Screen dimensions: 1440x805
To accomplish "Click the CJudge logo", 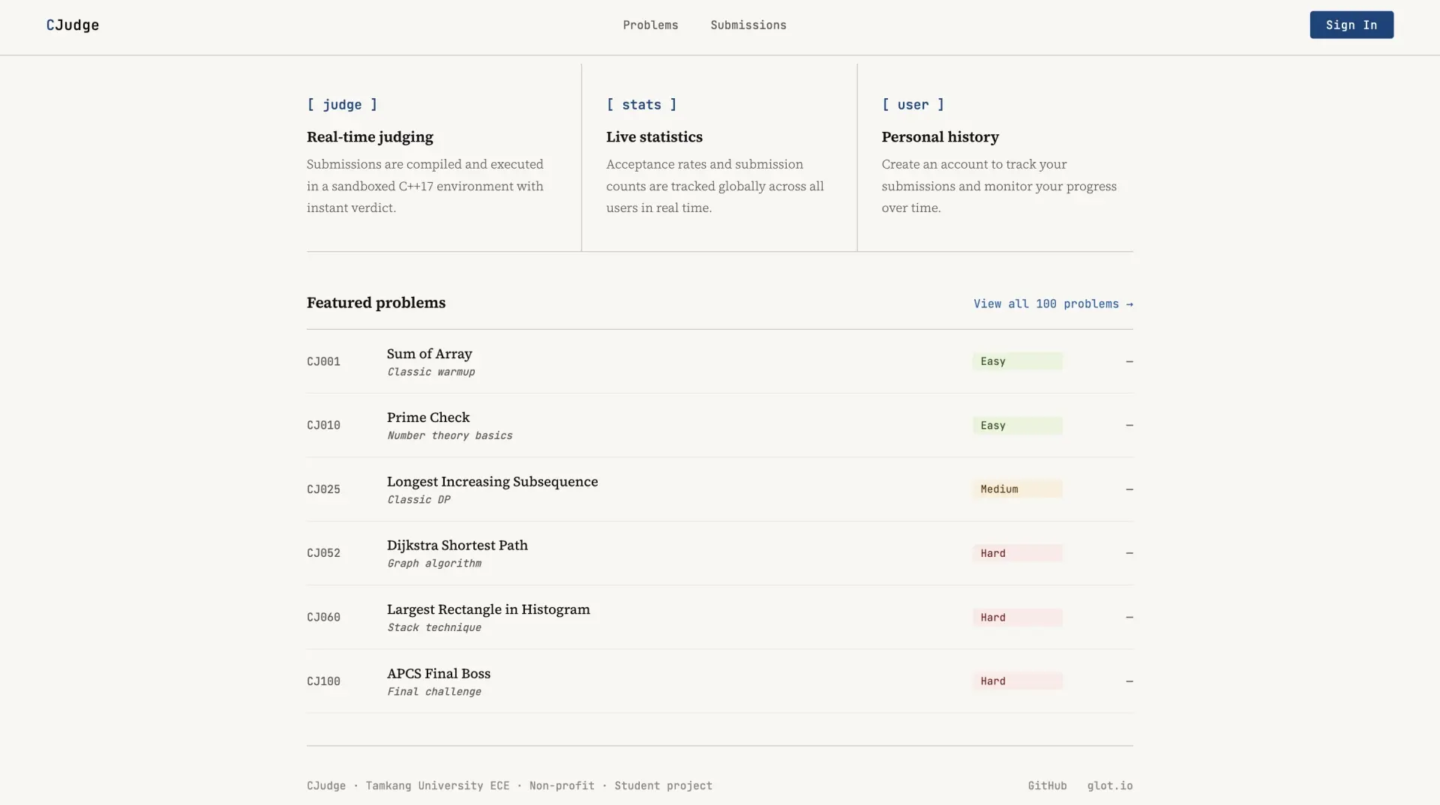I will [x=73, y=25].
